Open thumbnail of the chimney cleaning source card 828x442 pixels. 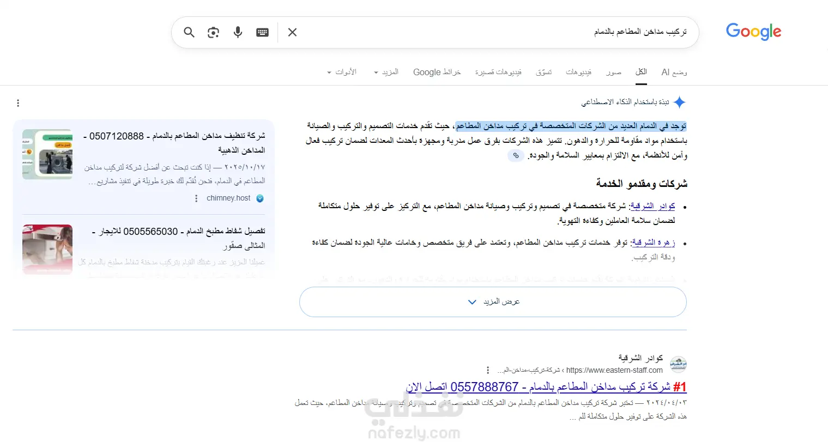pyautogui.click(x=47, y=154)
